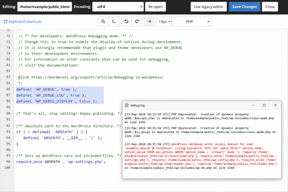Click line number 98 in the gutter
Image resolution: width=288 pixels, height=192 pixels.
(8, 162)
